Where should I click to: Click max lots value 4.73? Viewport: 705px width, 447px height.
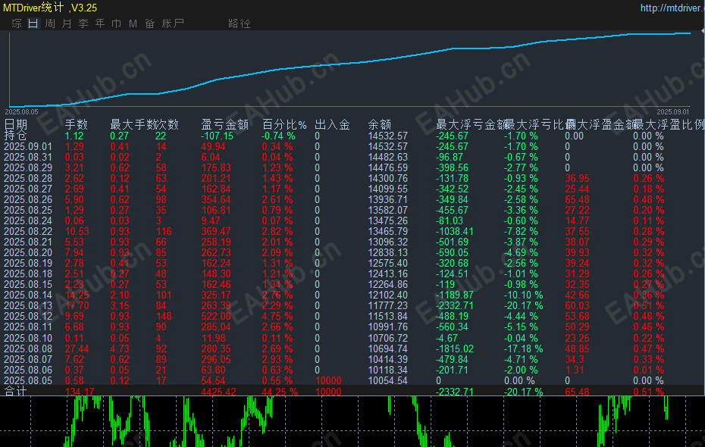coord(120,349)
